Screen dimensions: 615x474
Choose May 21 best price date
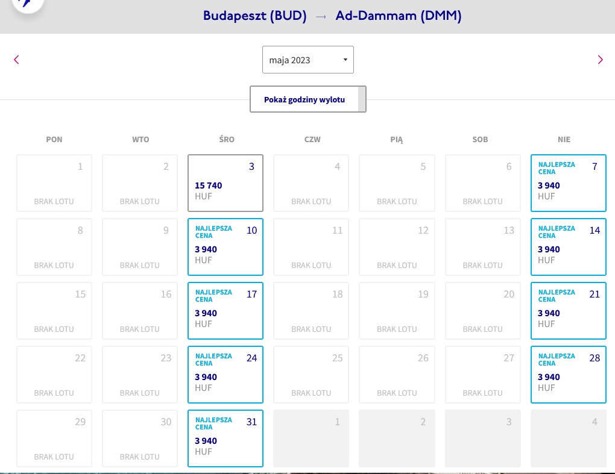click(569, 311)
